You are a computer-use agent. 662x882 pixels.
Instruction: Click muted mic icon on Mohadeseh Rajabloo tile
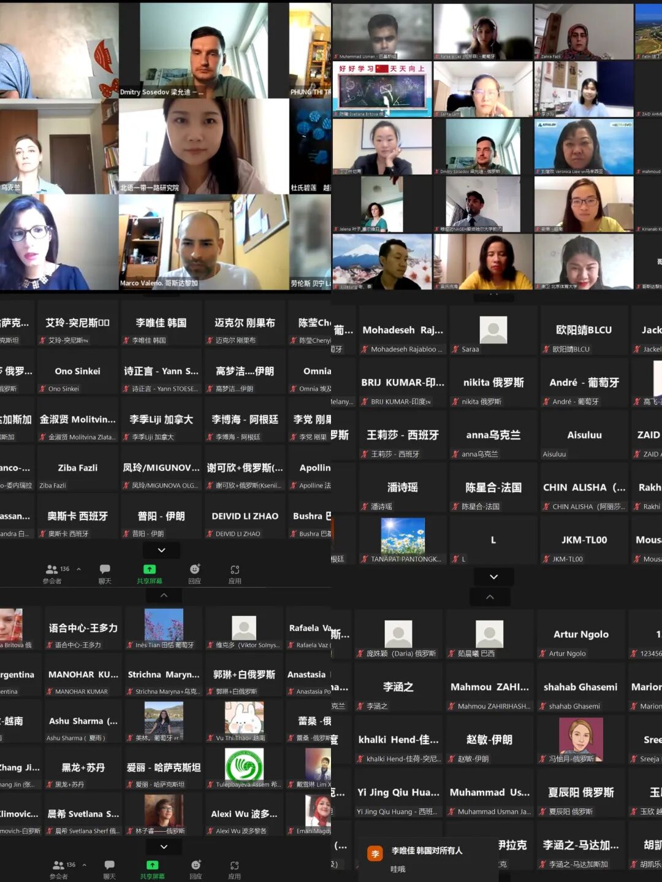tap(365, 350)
